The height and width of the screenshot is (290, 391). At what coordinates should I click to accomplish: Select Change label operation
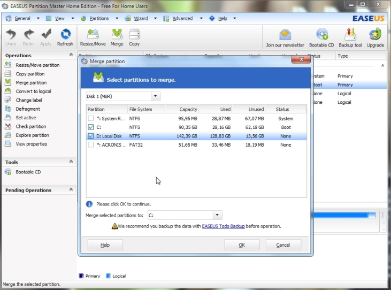click(x=29, y=100)
